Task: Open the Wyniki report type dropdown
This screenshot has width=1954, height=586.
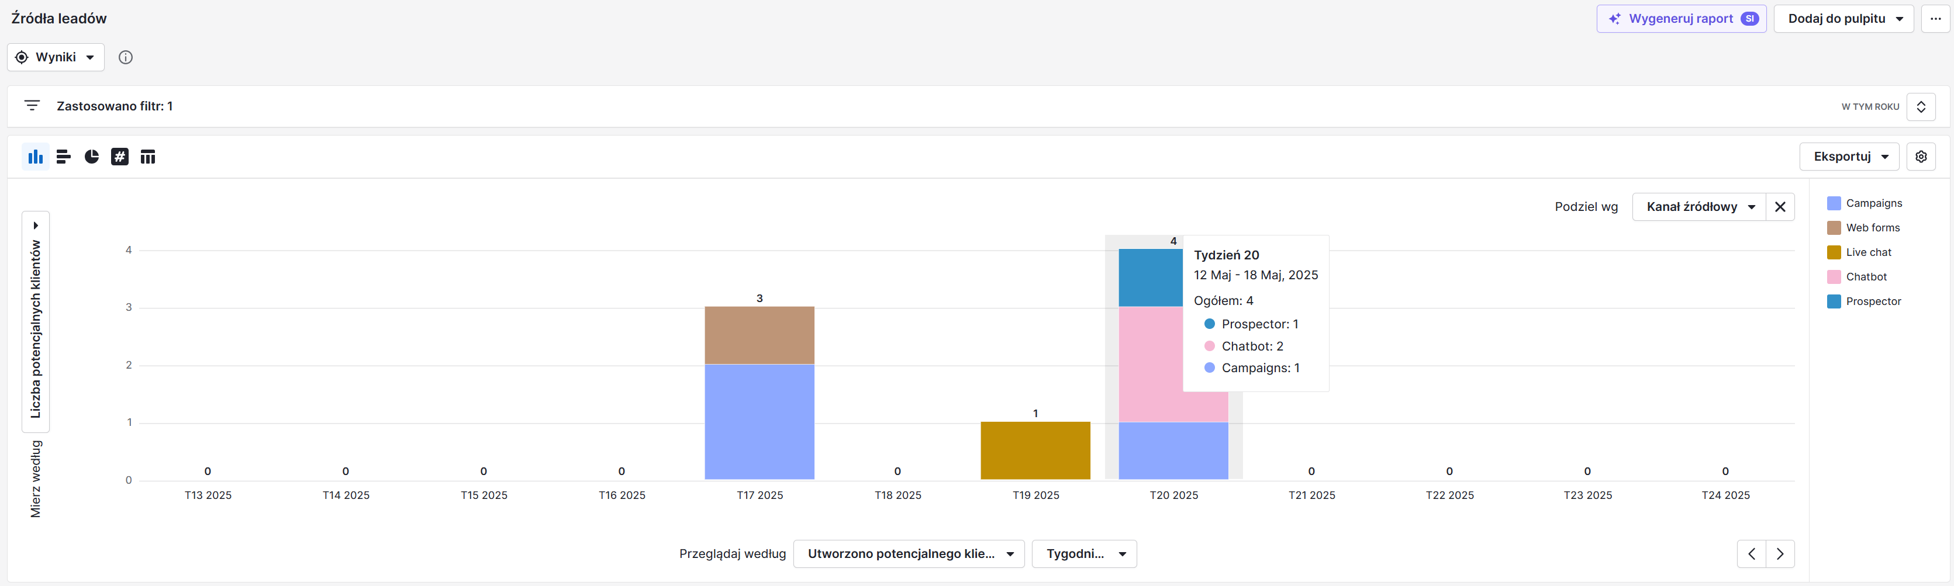Action: pos(56,58)
